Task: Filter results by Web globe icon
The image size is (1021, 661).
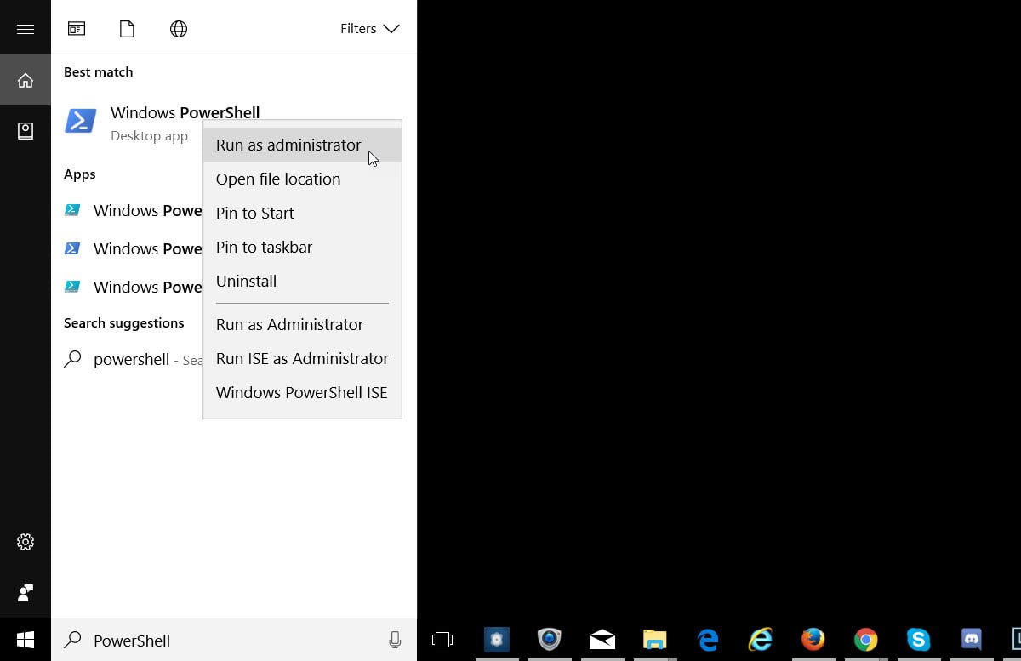Action: pyautogui.click(x=179, y=29)
